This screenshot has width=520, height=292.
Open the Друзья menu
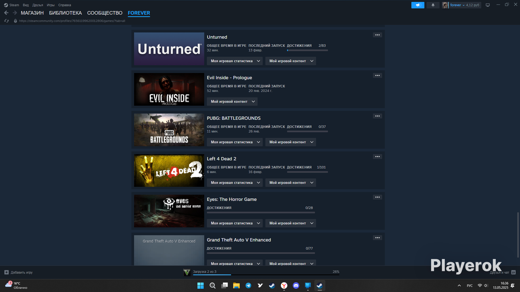[x=38, y=5]
